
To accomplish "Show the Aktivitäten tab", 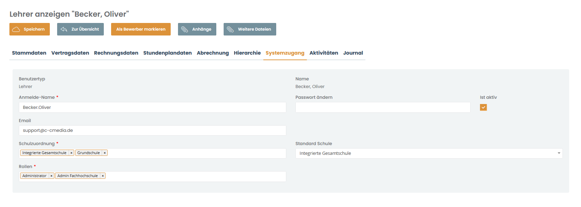I will (x=324, y=53).
